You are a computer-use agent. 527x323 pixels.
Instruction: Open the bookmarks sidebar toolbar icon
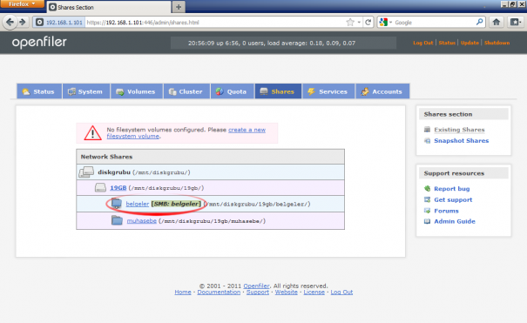tap(515, 22)
